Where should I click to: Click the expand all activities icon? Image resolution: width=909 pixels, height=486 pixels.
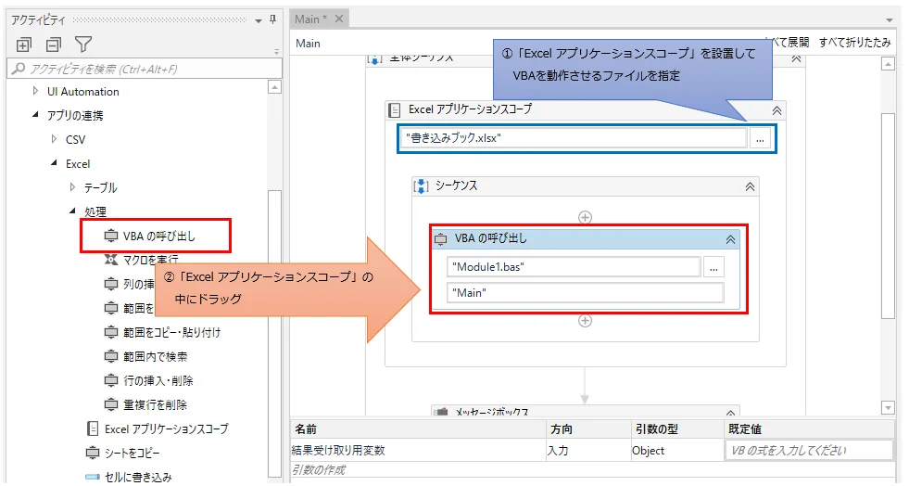pyautogui.click(x=24, y=45)
